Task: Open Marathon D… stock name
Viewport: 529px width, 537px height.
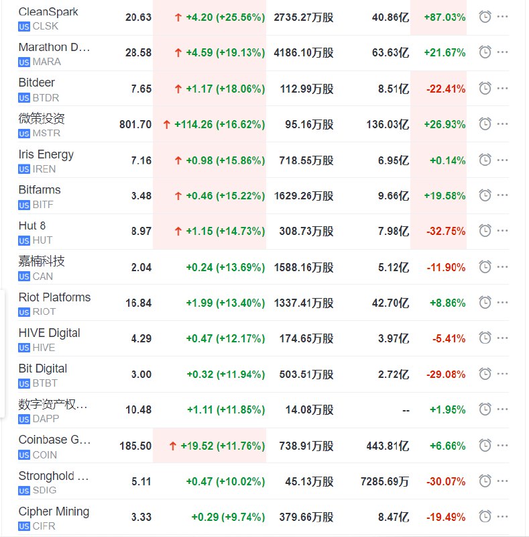Action: pyautogui.click(x=54, y=47)
